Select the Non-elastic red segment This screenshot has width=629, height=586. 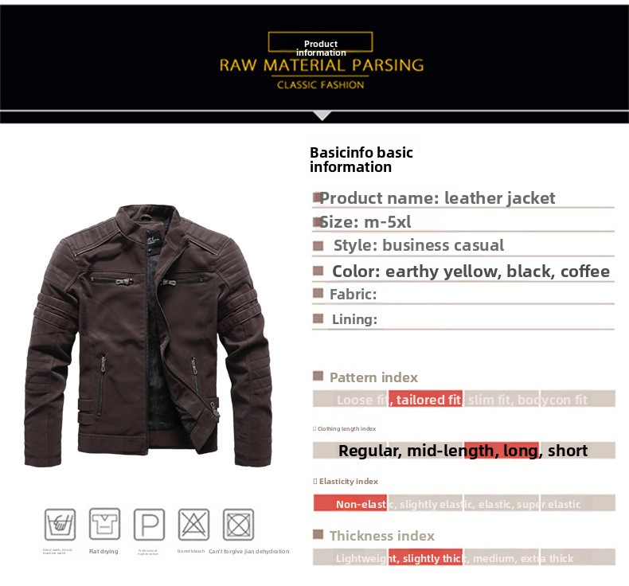pos(350,503)
